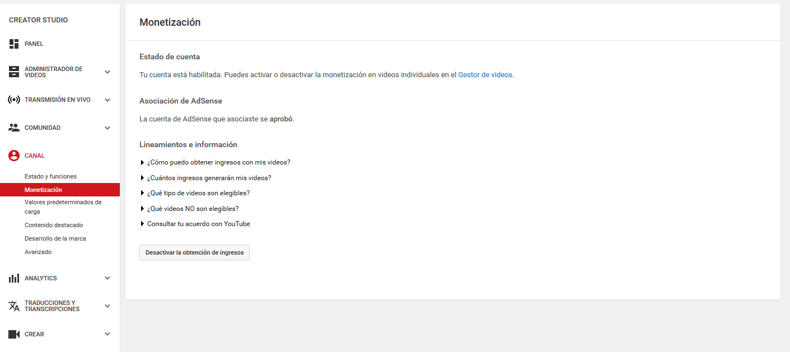Expand 'Consultar tu acuerdo con YouTube'
This screenshot has width=790, height=352.
click(x=195, y=224)
